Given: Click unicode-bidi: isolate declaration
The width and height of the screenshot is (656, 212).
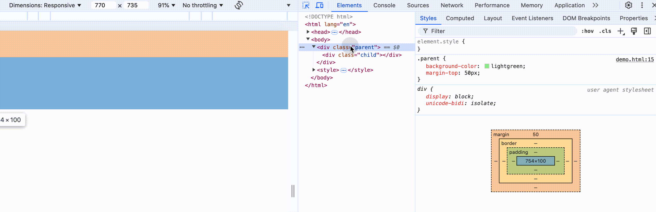Looking at the screenshot, I should pyautogui.click(x=461, y=103).
